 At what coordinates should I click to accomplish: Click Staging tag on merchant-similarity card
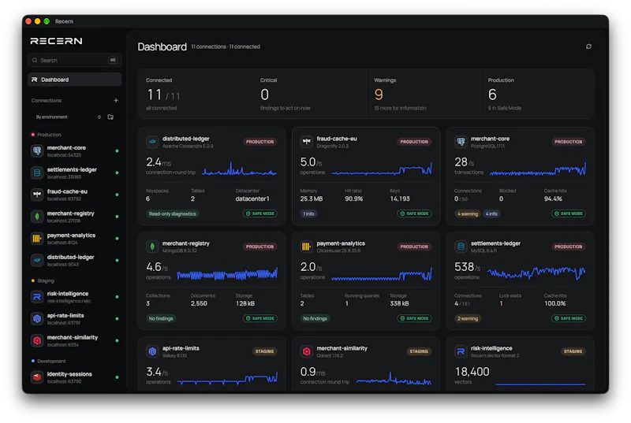pos(419,351)
